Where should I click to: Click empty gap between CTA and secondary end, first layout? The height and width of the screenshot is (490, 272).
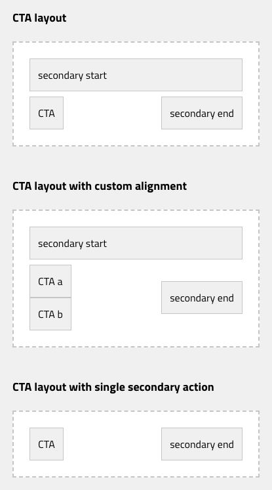(x=112, y=113)
